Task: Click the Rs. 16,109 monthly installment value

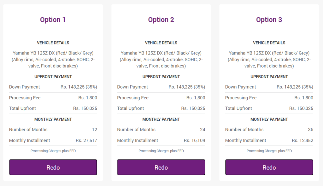Action: click(x=194, y=141)
